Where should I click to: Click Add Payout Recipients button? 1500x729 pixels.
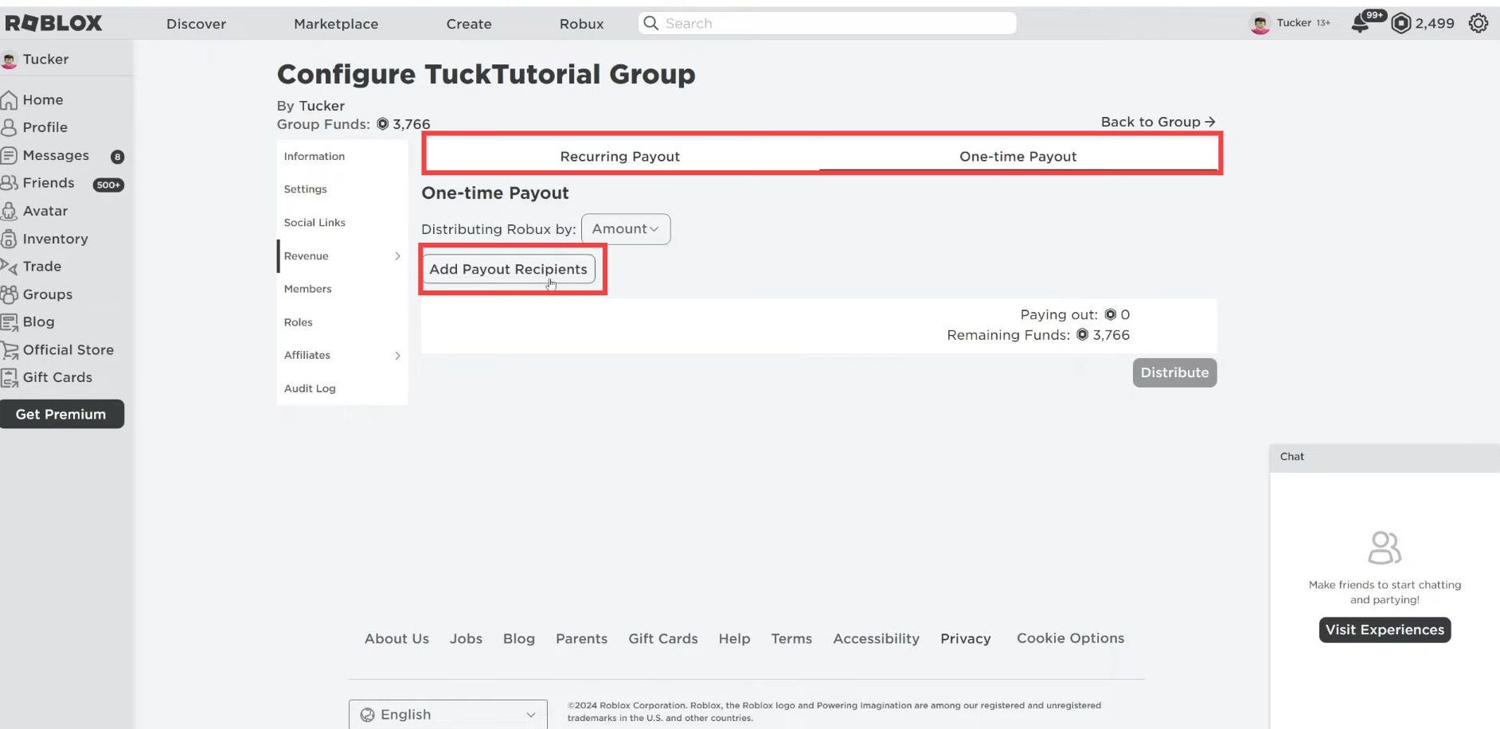[x=508, y=269]
